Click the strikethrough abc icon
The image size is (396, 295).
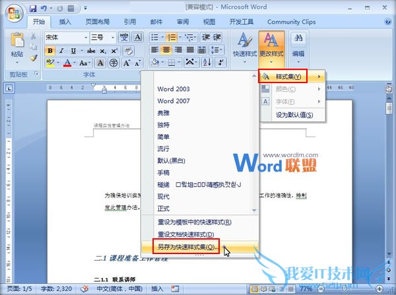[91, 51]
